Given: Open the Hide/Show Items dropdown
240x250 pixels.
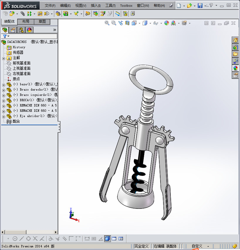Looking at the screenshot, I should click(161, 23).
